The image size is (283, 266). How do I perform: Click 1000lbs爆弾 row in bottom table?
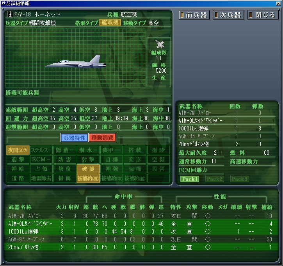tap(141, 232)
